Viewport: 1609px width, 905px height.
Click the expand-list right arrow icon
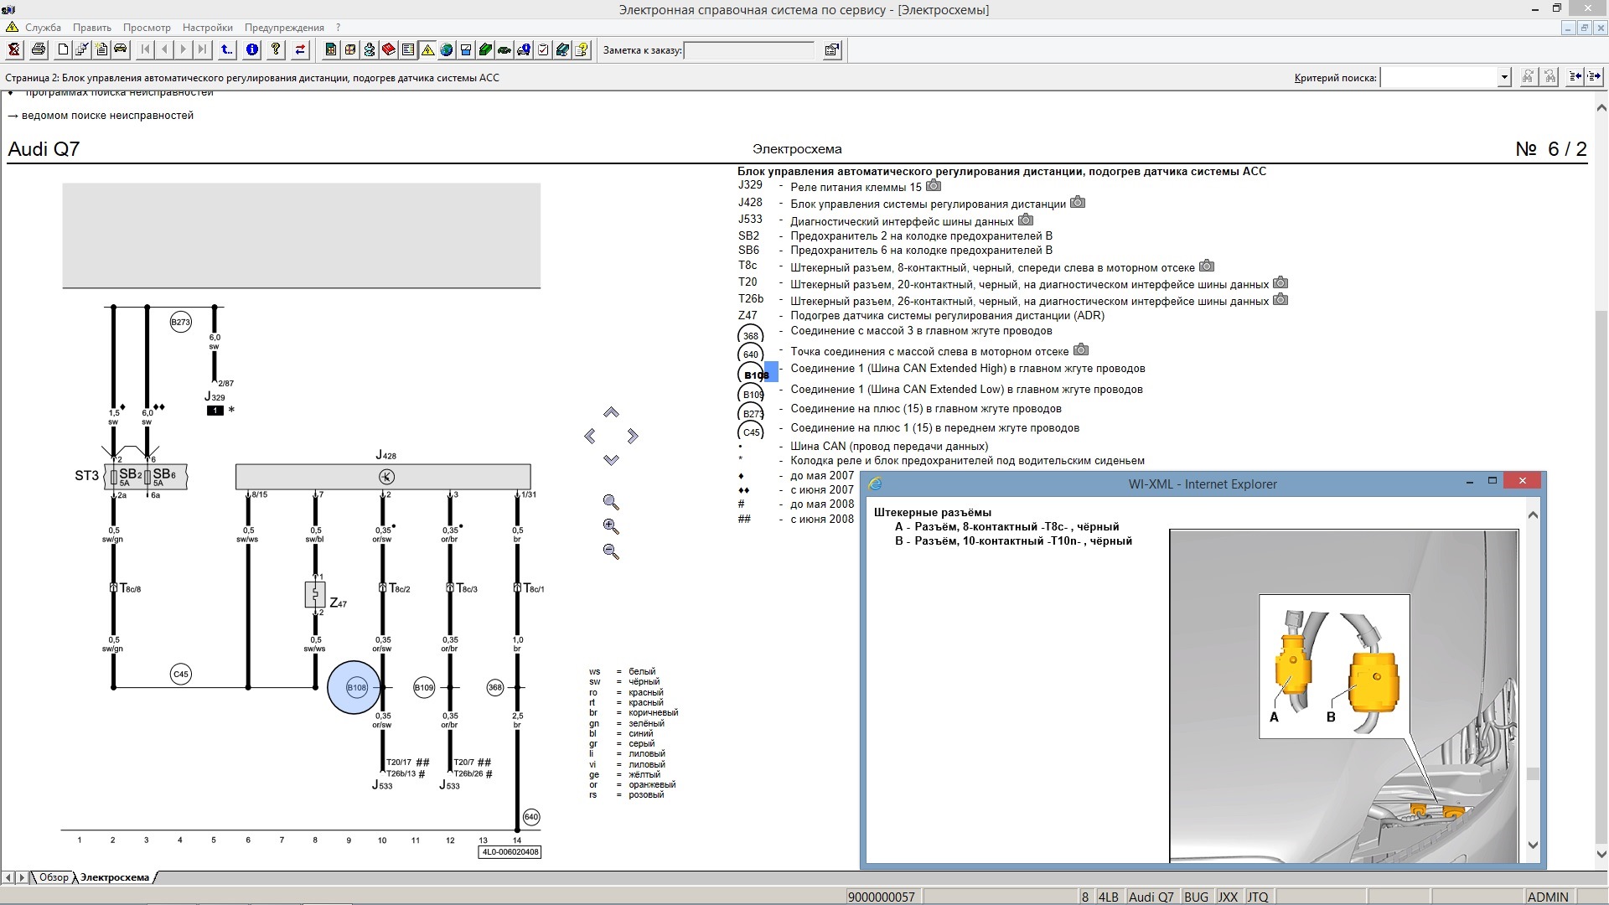(1594, 77)
